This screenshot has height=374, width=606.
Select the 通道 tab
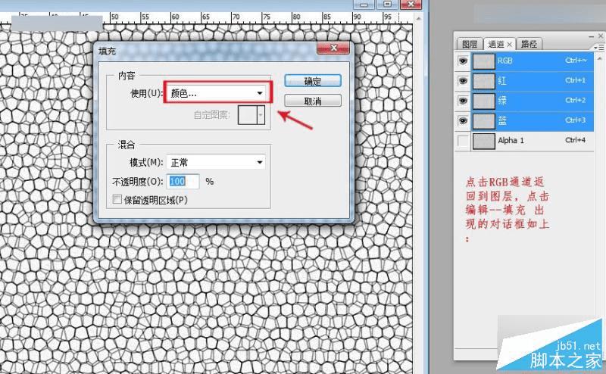tap(496, 44)
